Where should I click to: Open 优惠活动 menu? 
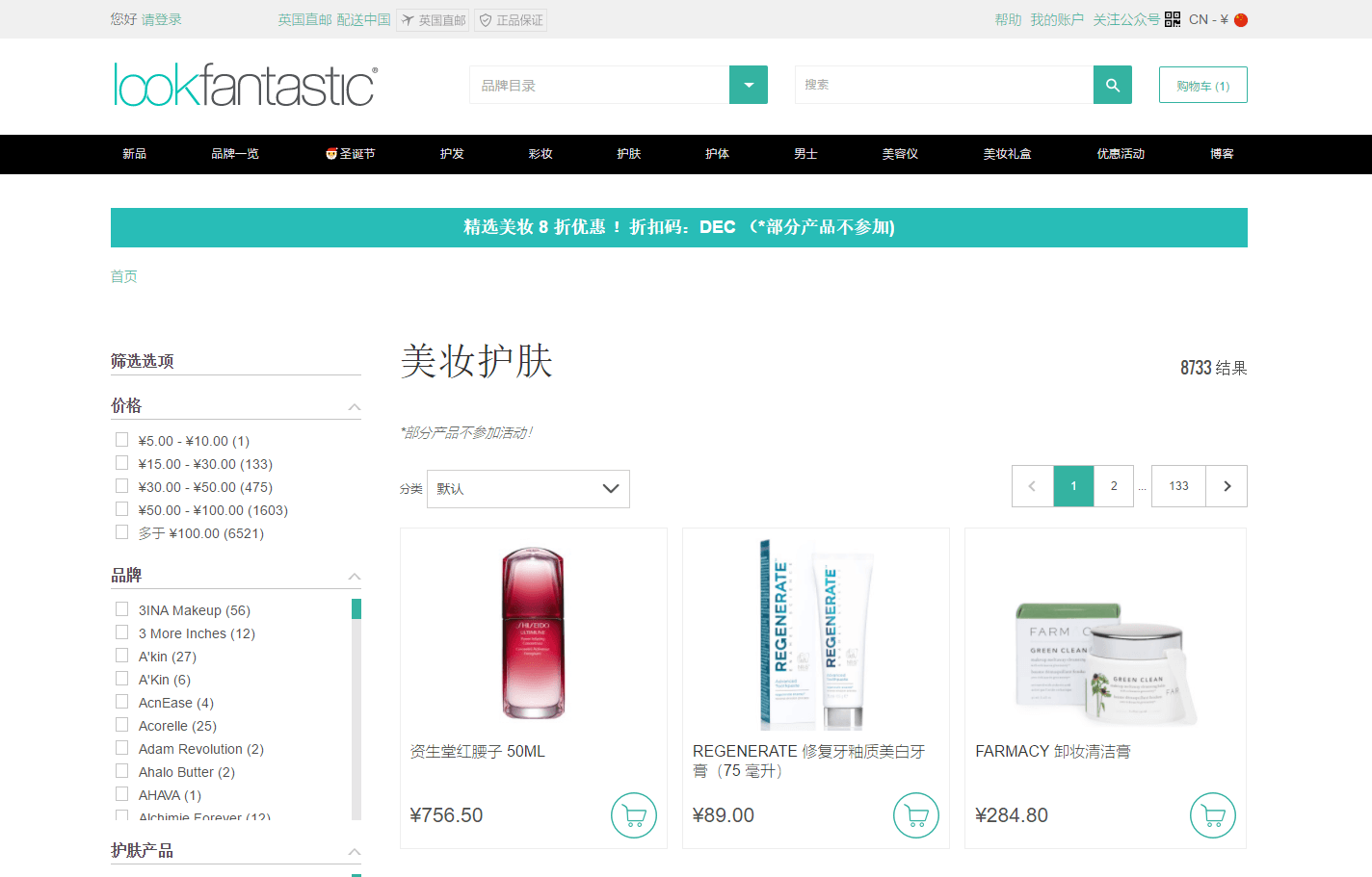(1121, 154)
